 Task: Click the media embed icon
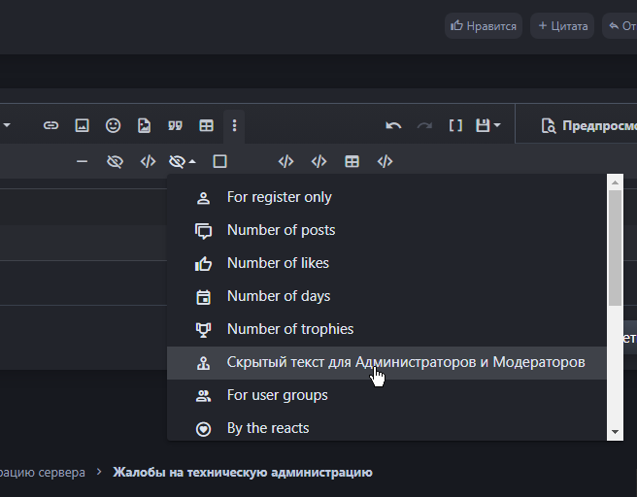pos(145,125)
